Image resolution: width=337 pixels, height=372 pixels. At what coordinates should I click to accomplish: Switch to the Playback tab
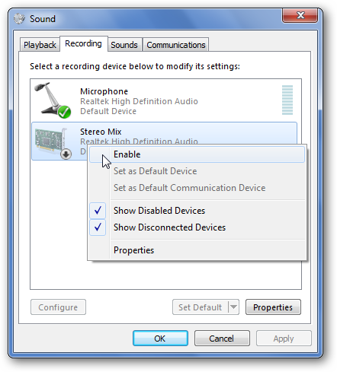(40, 45)
